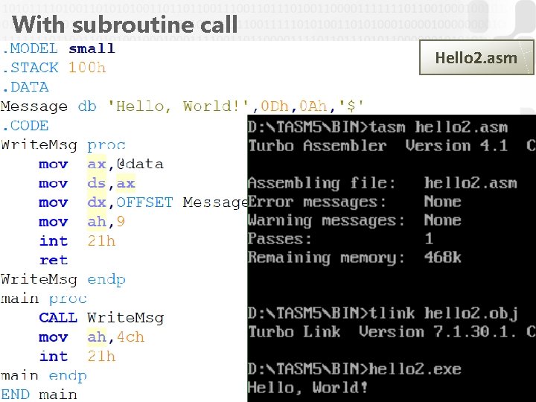Image resolution: width=536 pixels, height=402 pixels.
Task: Click the 'END main' final line
Action: [39, 395]
